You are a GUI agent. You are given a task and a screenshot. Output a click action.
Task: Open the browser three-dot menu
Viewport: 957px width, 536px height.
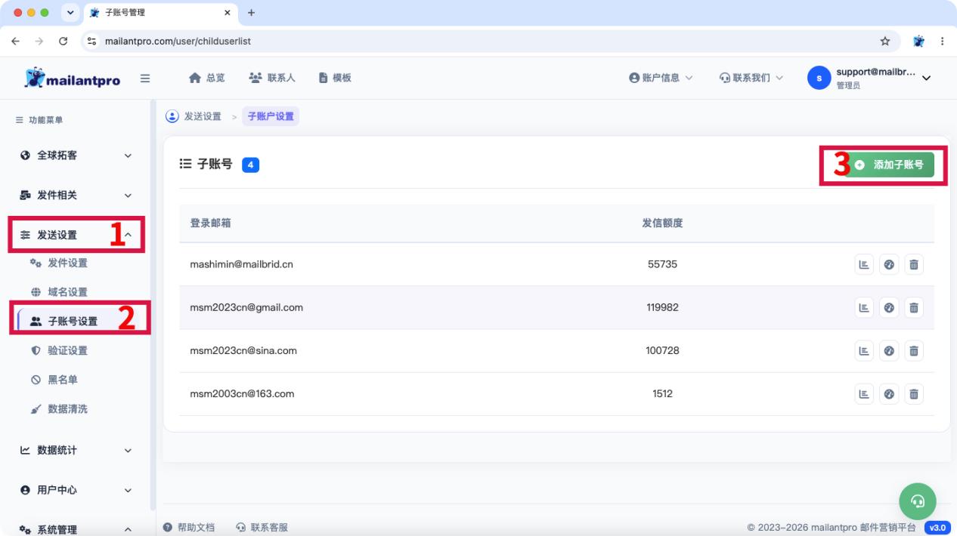click(943, 42)
